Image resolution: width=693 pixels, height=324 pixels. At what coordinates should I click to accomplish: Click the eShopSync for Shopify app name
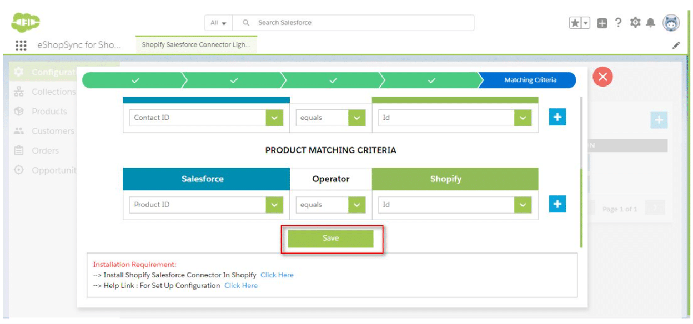[x=79, y=45]
